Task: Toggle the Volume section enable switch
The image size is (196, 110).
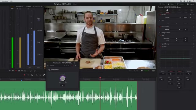Action: (x=160, y=15)
